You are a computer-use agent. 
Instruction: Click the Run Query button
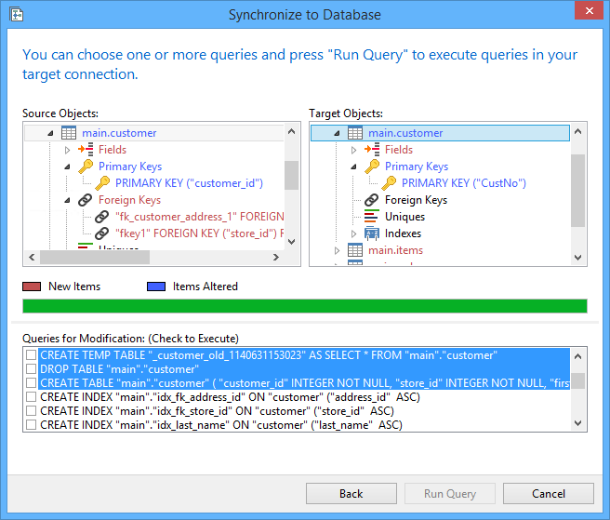(450, 494)
